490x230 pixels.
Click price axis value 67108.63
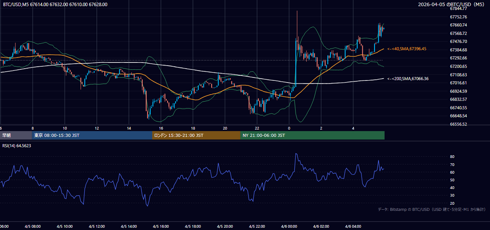[x=458, y=75]
